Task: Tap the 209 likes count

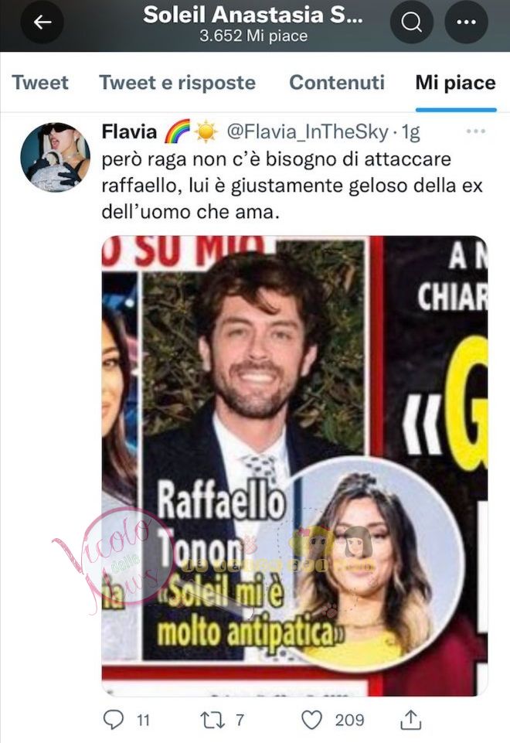Action: (x=349, y=721)
